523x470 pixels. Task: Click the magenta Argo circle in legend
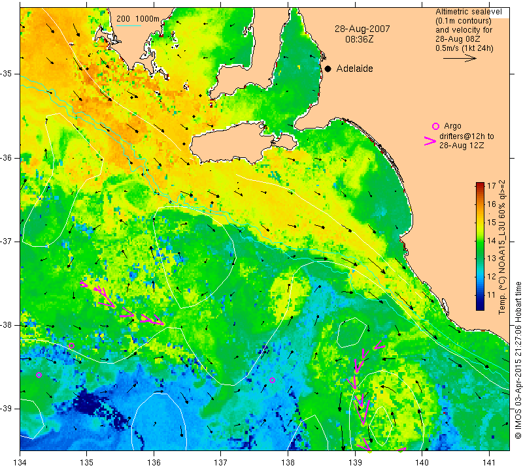click(435, 126)
